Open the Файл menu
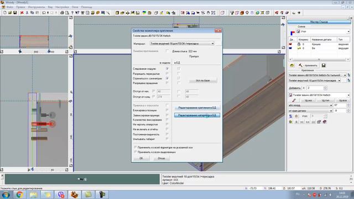Image resolution: width=354 pixels, height=199 pixels. click(10, 7)
